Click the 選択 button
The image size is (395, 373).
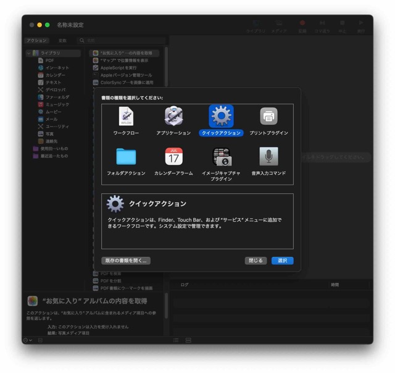(x=283, y=261)
